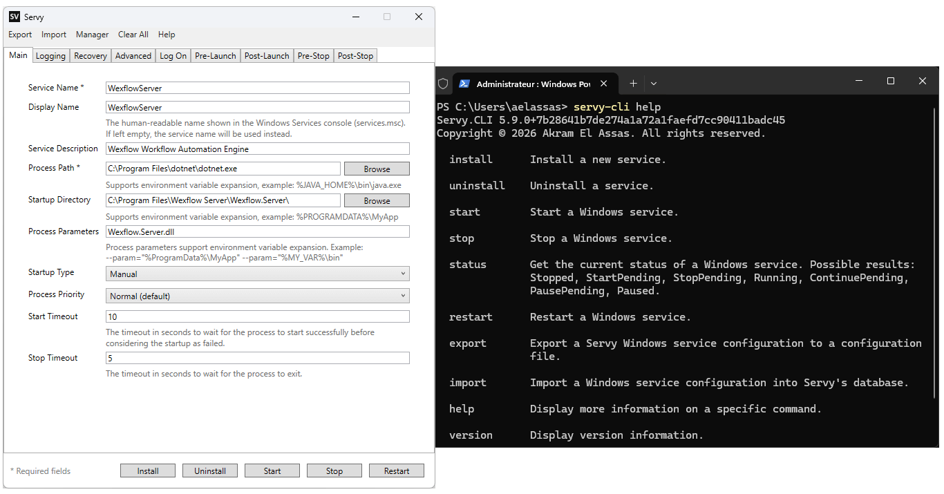The width and height of the screenshot is (944, 494).
Task: Browse for the Process Path executable
Action: tap(376, 168)
